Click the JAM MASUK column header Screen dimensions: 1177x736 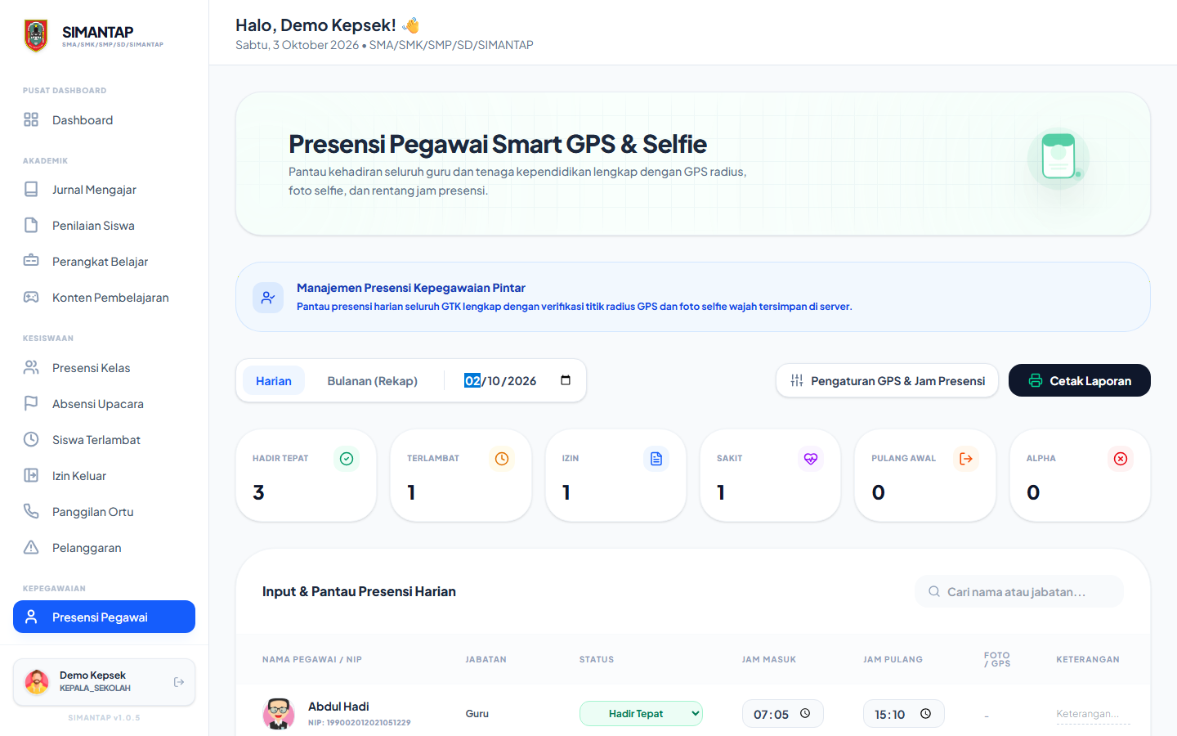tap(769, 659)
